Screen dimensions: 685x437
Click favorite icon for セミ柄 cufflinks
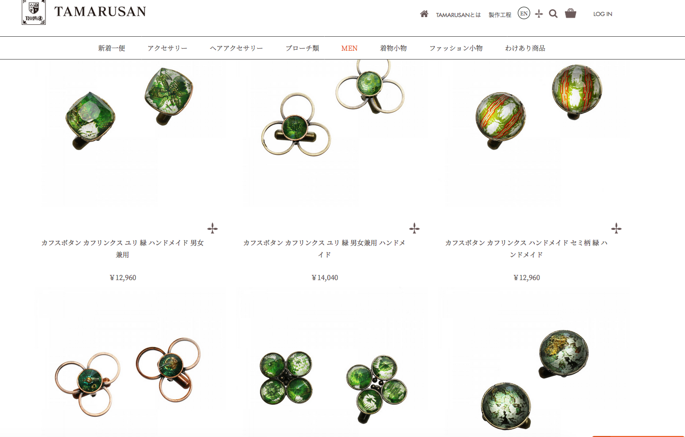(x=616, y=228)
